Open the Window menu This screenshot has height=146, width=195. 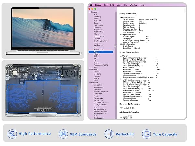coord(133,5)
